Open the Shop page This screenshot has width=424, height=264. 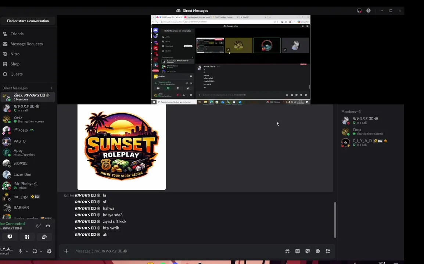28,64
